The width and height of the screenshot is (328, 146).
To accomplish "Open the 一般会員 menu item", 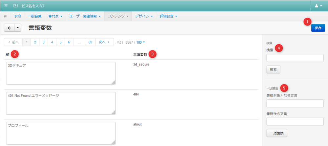I will 34,16.
